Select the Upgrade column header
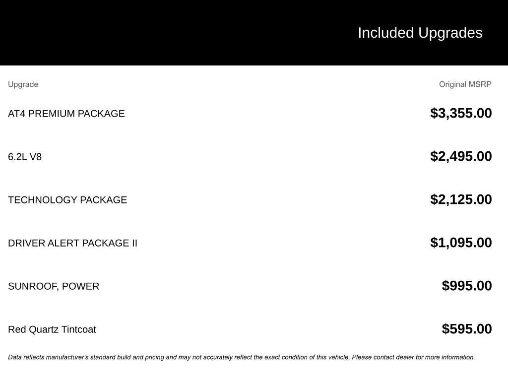The image size is (508, 381). tap(23, 84)
